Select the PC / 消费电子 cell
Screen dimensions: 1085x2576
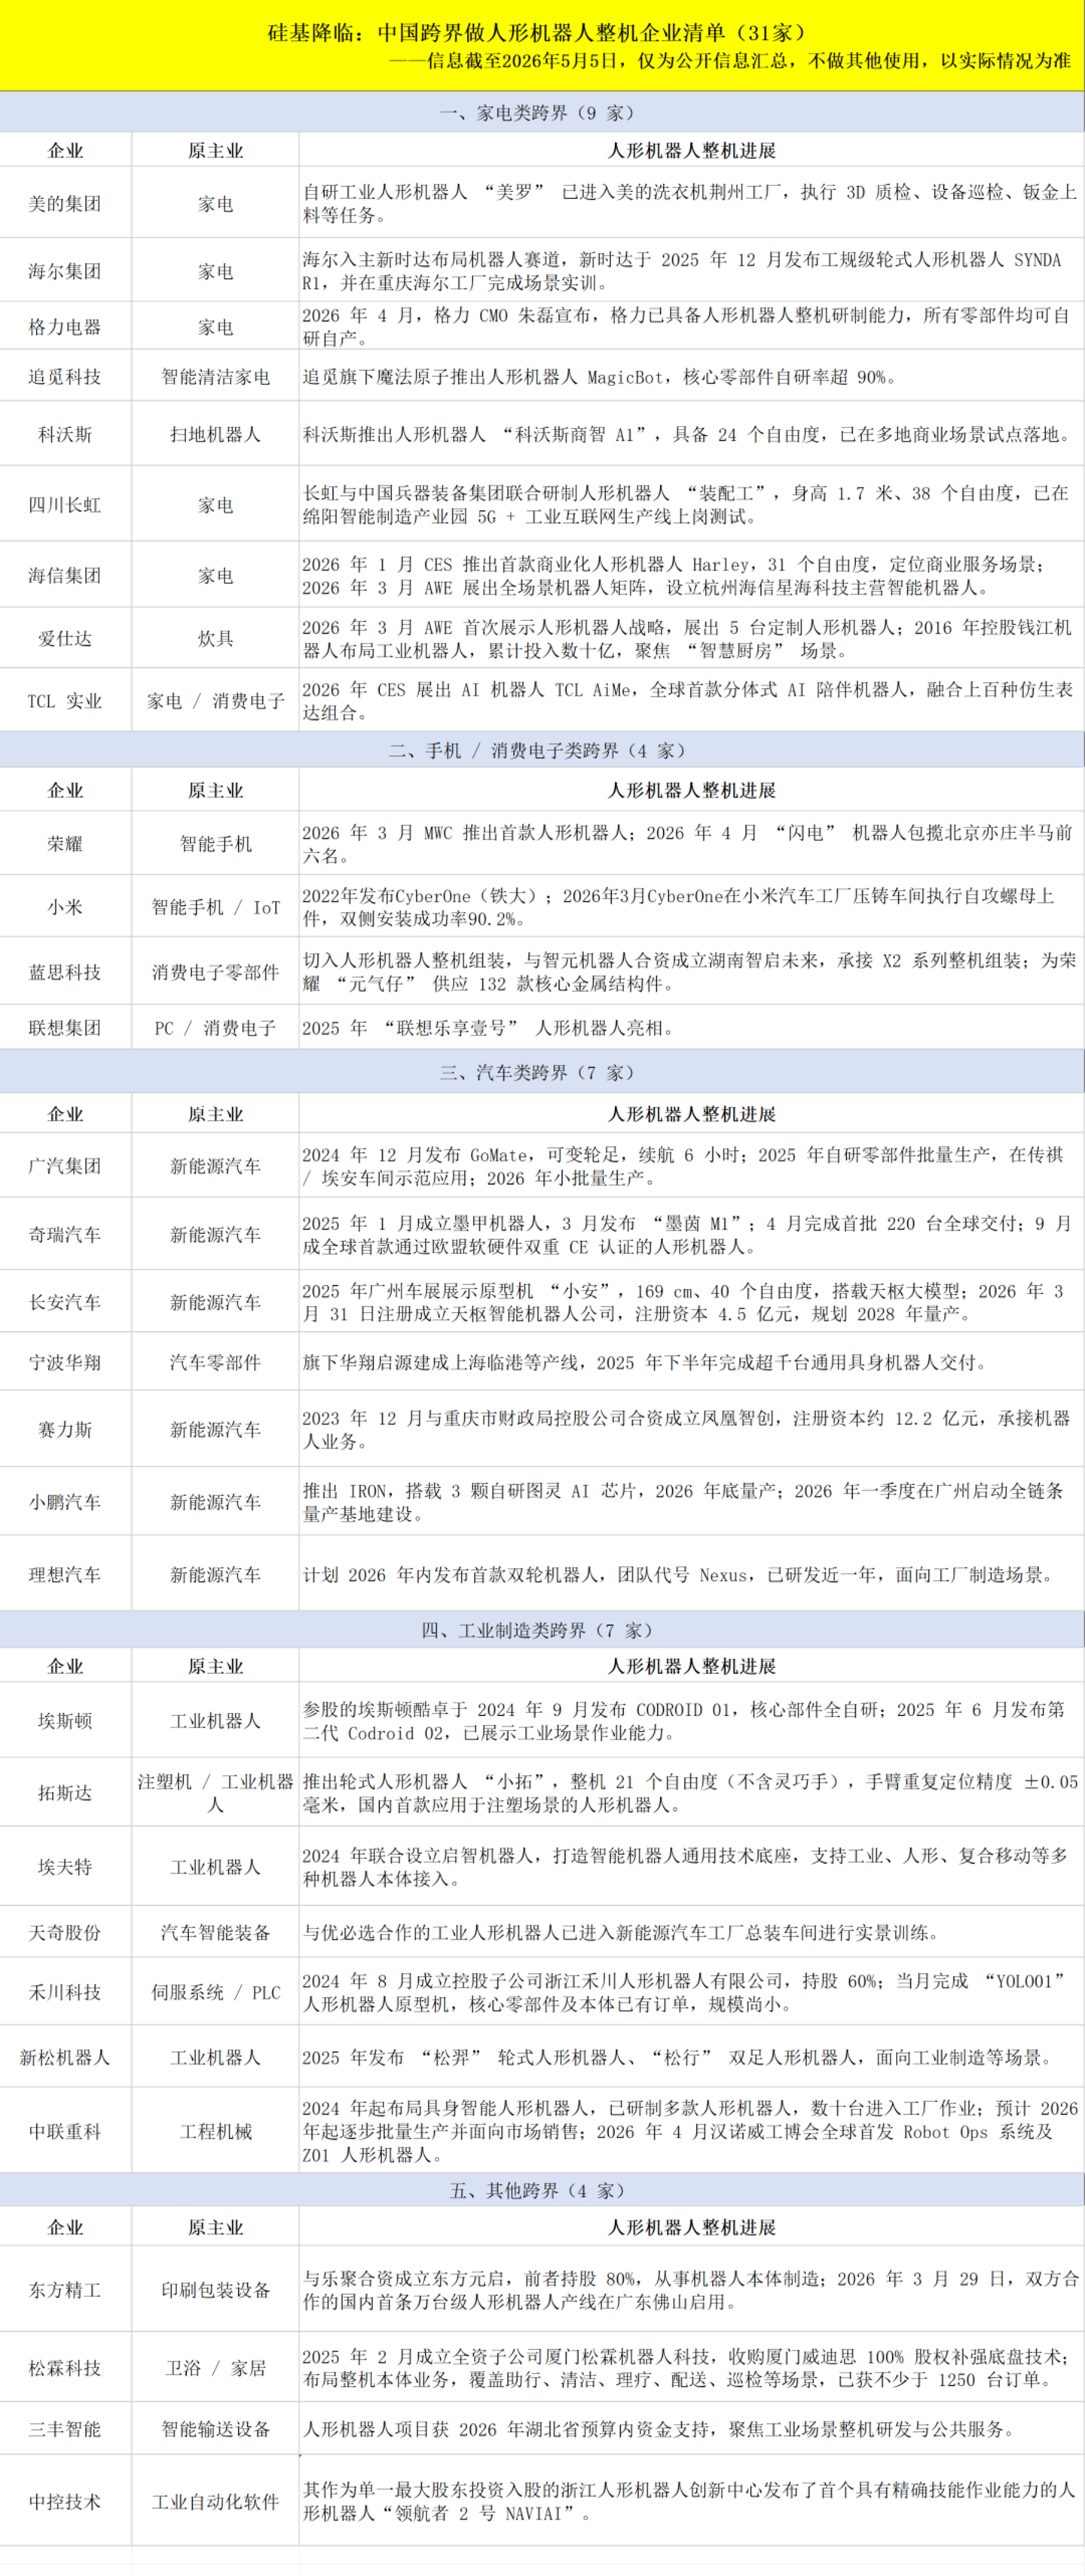(x=215, y=1028)
